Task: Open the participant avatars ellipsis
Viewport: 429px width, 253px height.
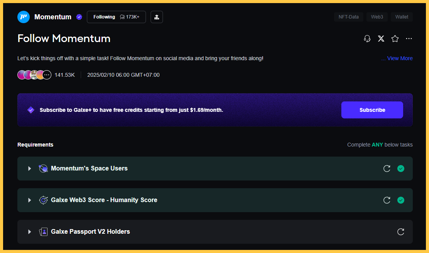Action: (47, 74)
